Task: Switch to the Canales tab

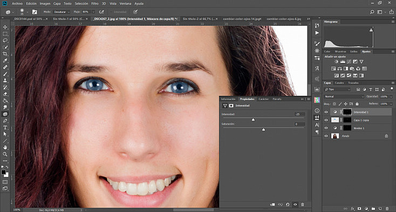Action: click(x=339, y=83)
